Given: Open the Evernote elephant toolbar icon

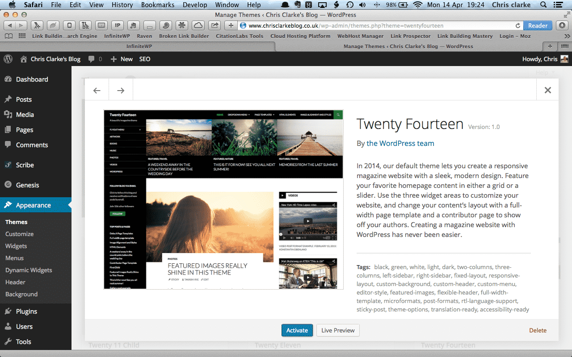Looking at the screenshot, I should point(133,25).
